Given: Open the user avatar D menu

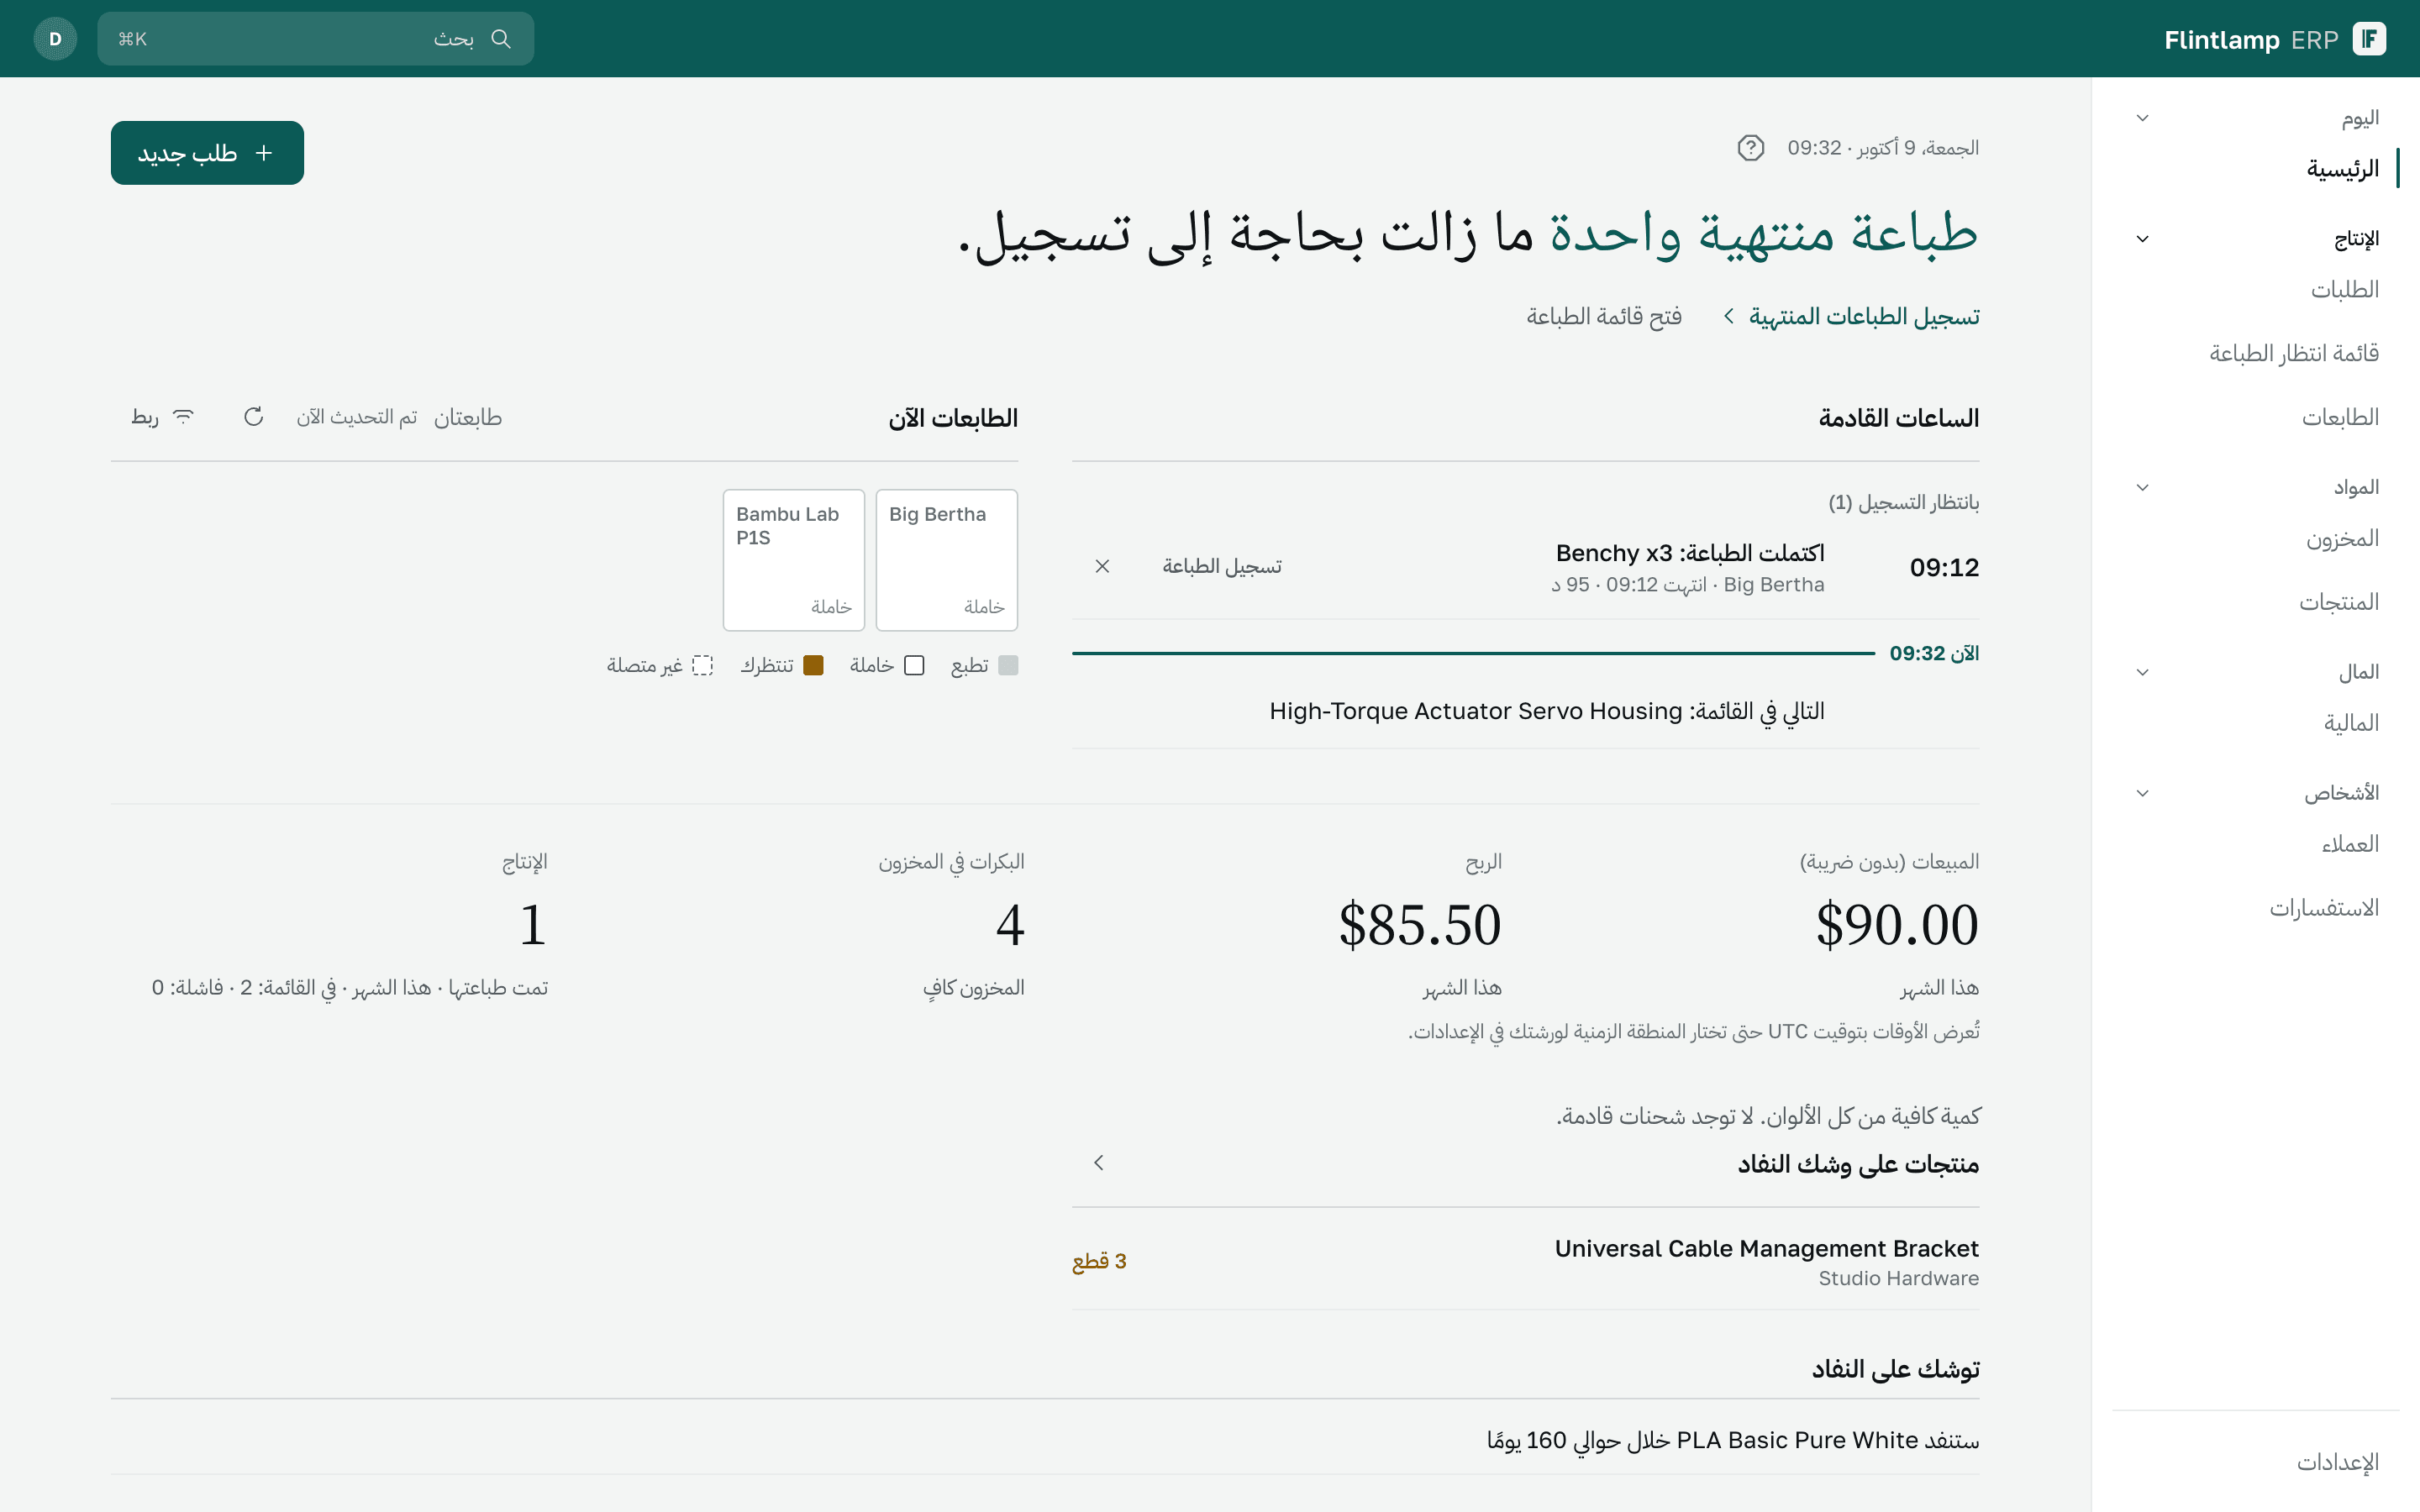Looking at the screenshot, I should coord(55,39).
